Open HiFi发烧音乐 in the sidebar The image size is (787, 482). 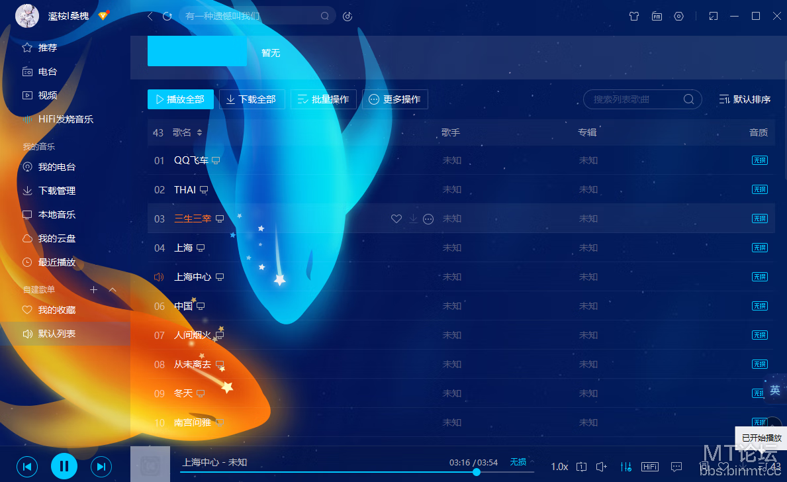(x=66, y=119)
